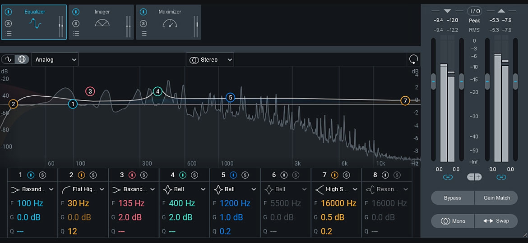Click the Equalizer module solo icon
The image size is (528, 243).
8,23
